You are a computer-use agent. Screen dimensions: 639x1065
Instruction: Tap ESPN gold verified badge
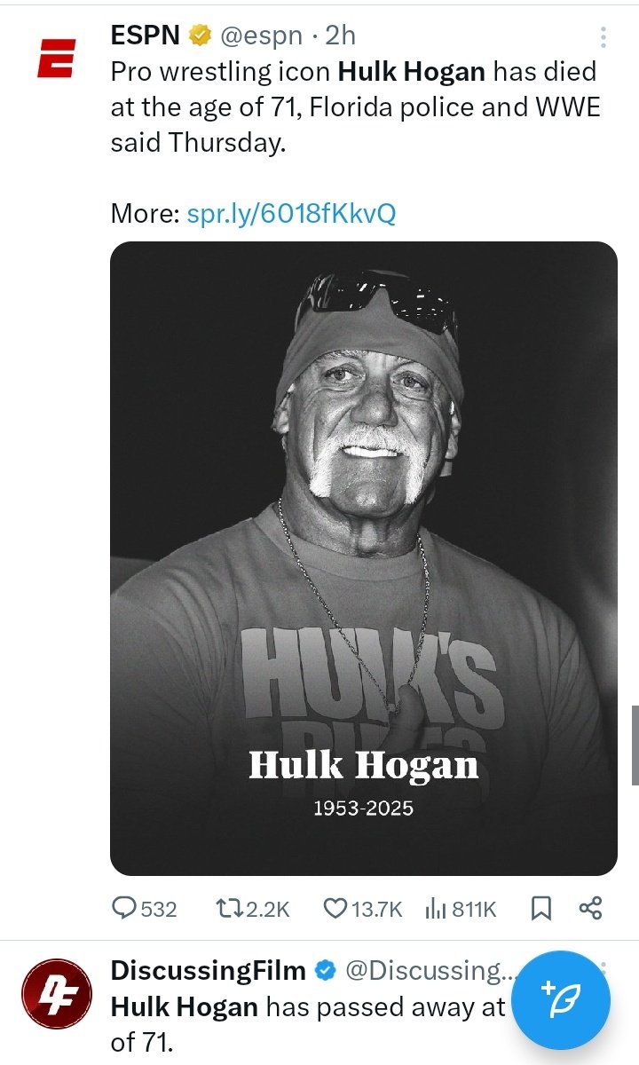click(x=201, y=35)
